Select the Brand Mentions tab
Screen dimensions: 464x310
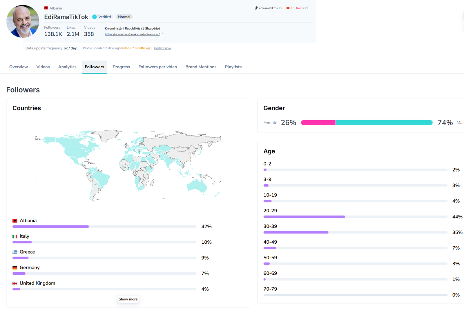201,67
